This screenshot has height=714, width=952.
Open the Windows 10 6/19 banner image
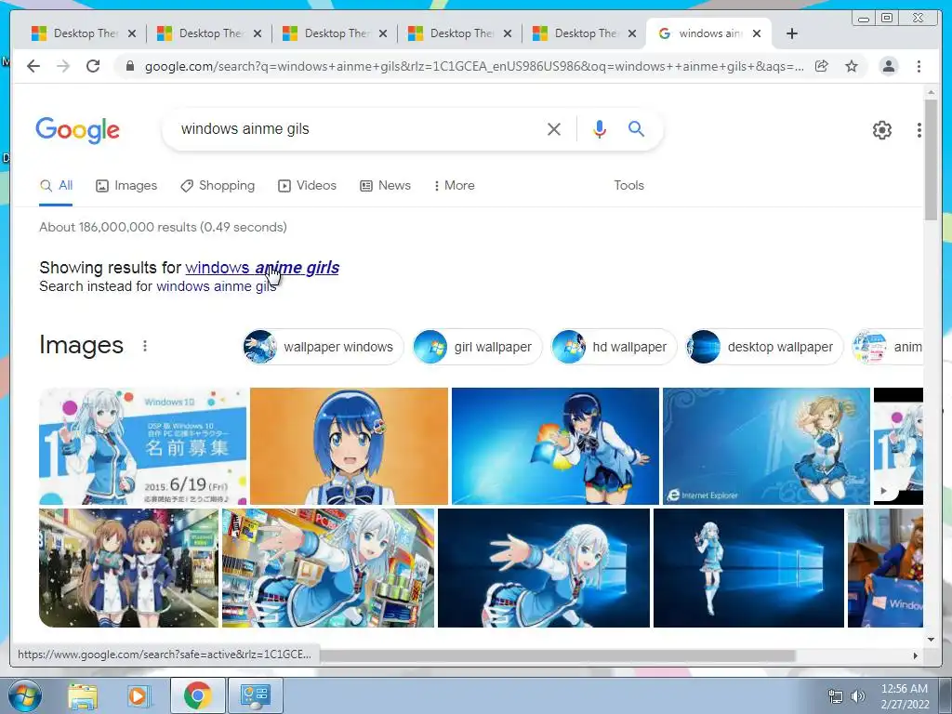point(143,446)
